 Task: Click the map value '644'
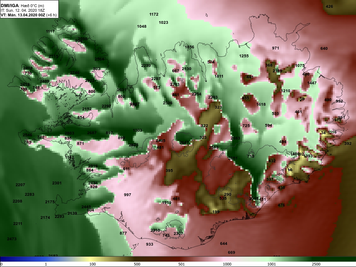click(x=224, y=244)
